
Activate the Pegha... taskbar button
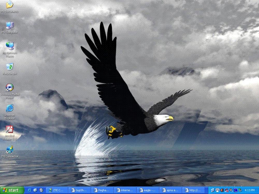point(102,190)
